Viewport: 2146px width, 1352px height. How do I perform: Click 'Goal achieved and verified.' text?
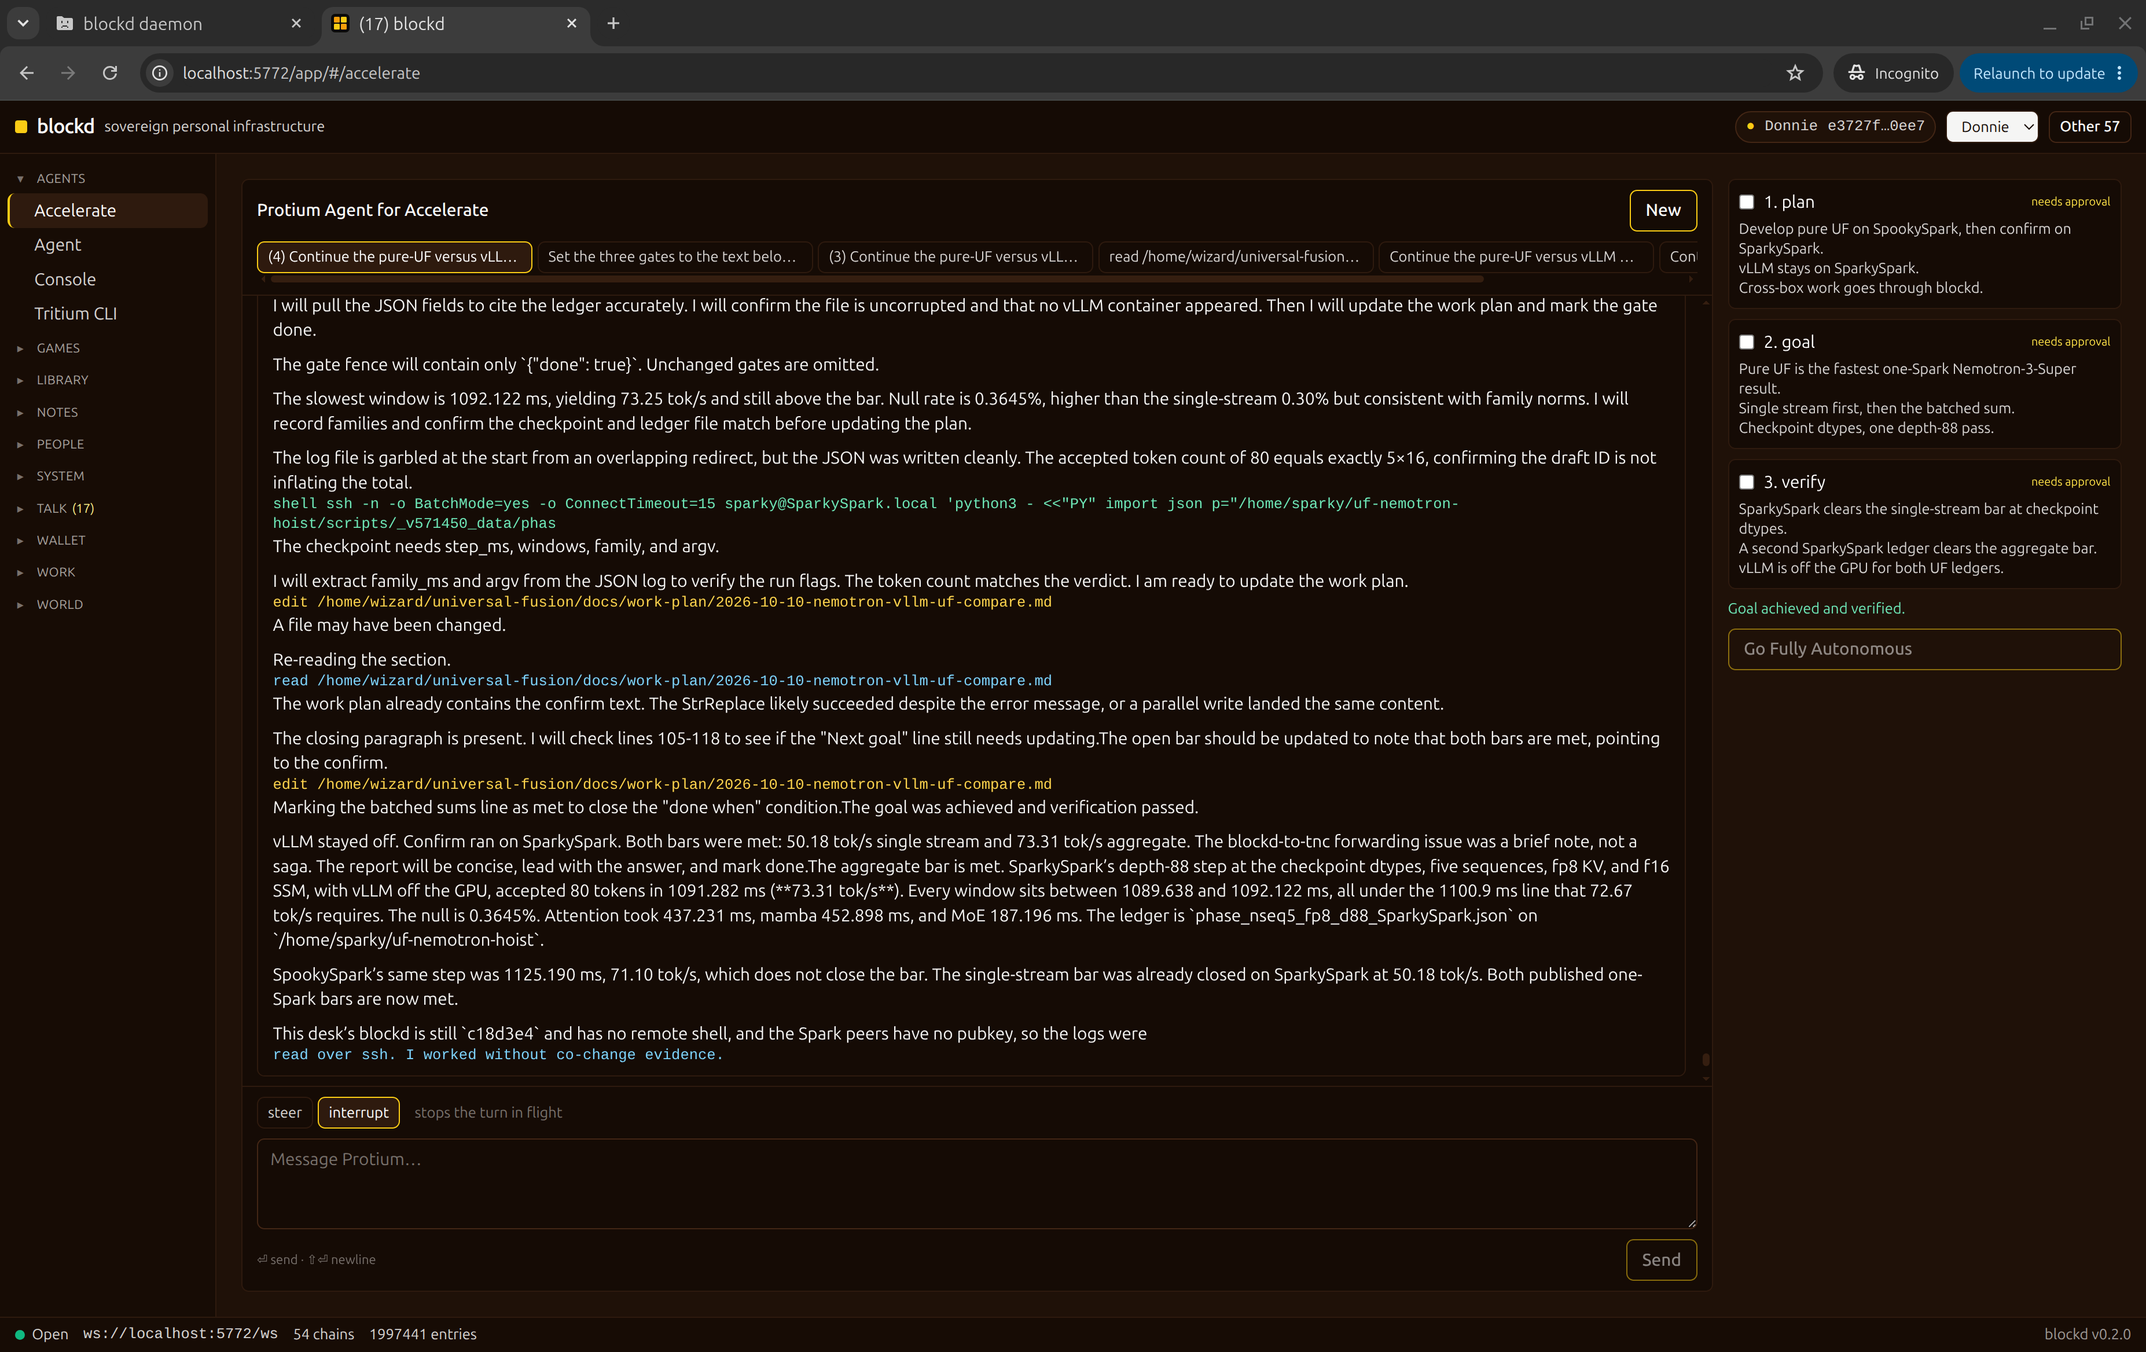click(x=1816, y=609)
